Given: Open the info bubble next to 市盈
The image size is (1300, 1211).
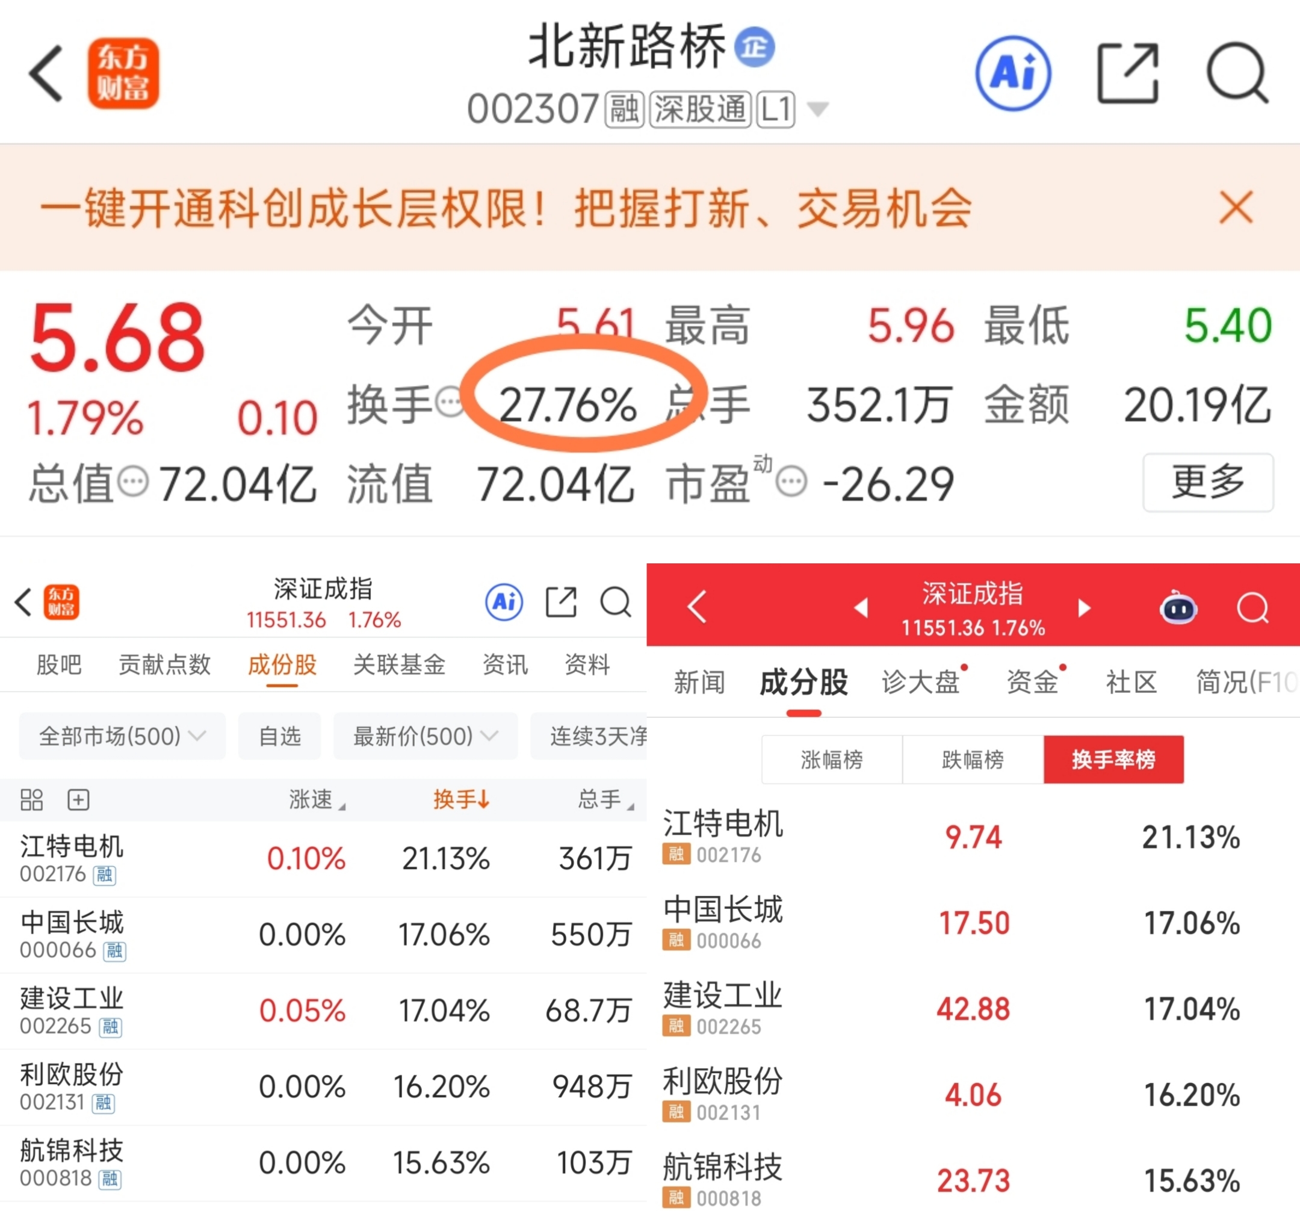Looking at the screenshot, I should (791, 483).
